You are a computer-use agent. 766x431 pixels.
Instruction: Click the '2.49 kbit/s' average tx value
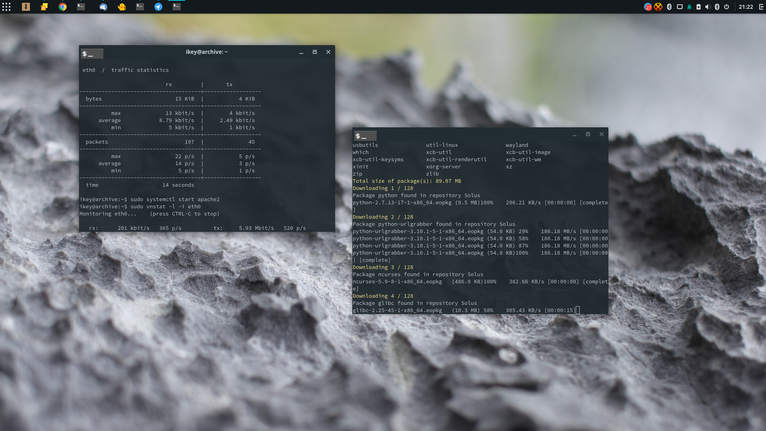[237, 121]
